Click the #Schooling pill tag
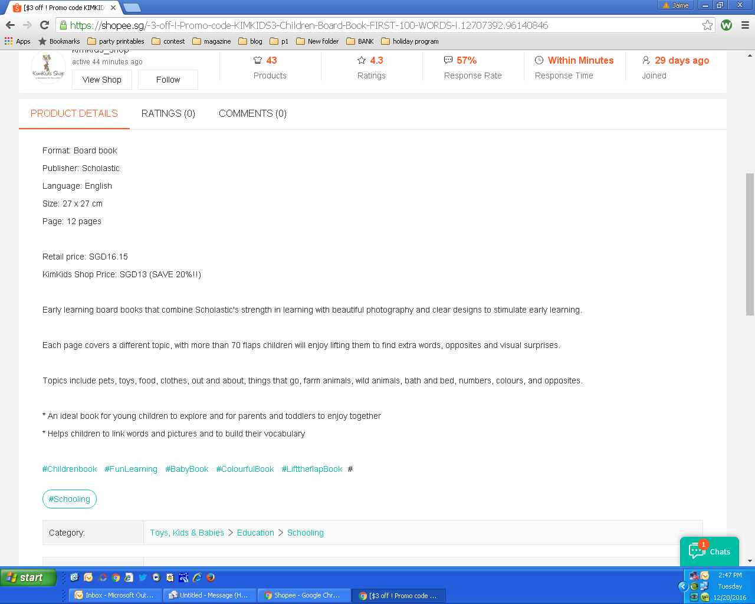Screen dimensions: 755x604 tap(70, 499)
